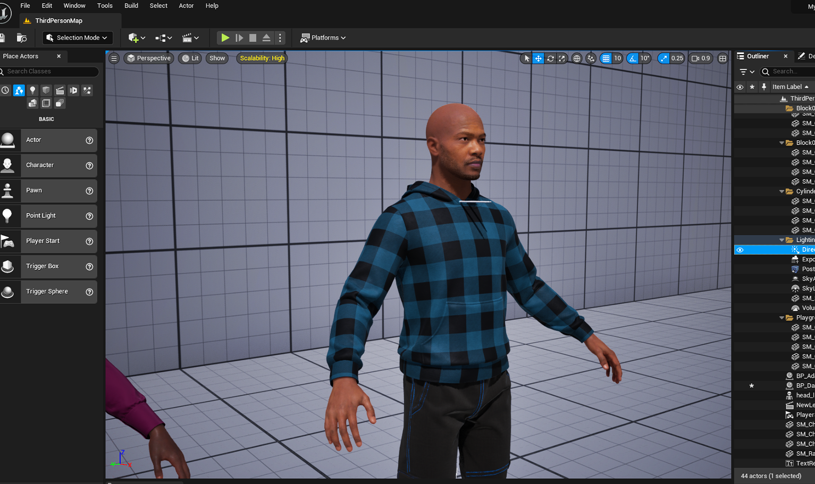Click the Outliner Search field
Screen dimensions: 815x484
pyautogui.click(x=787, y=71)
